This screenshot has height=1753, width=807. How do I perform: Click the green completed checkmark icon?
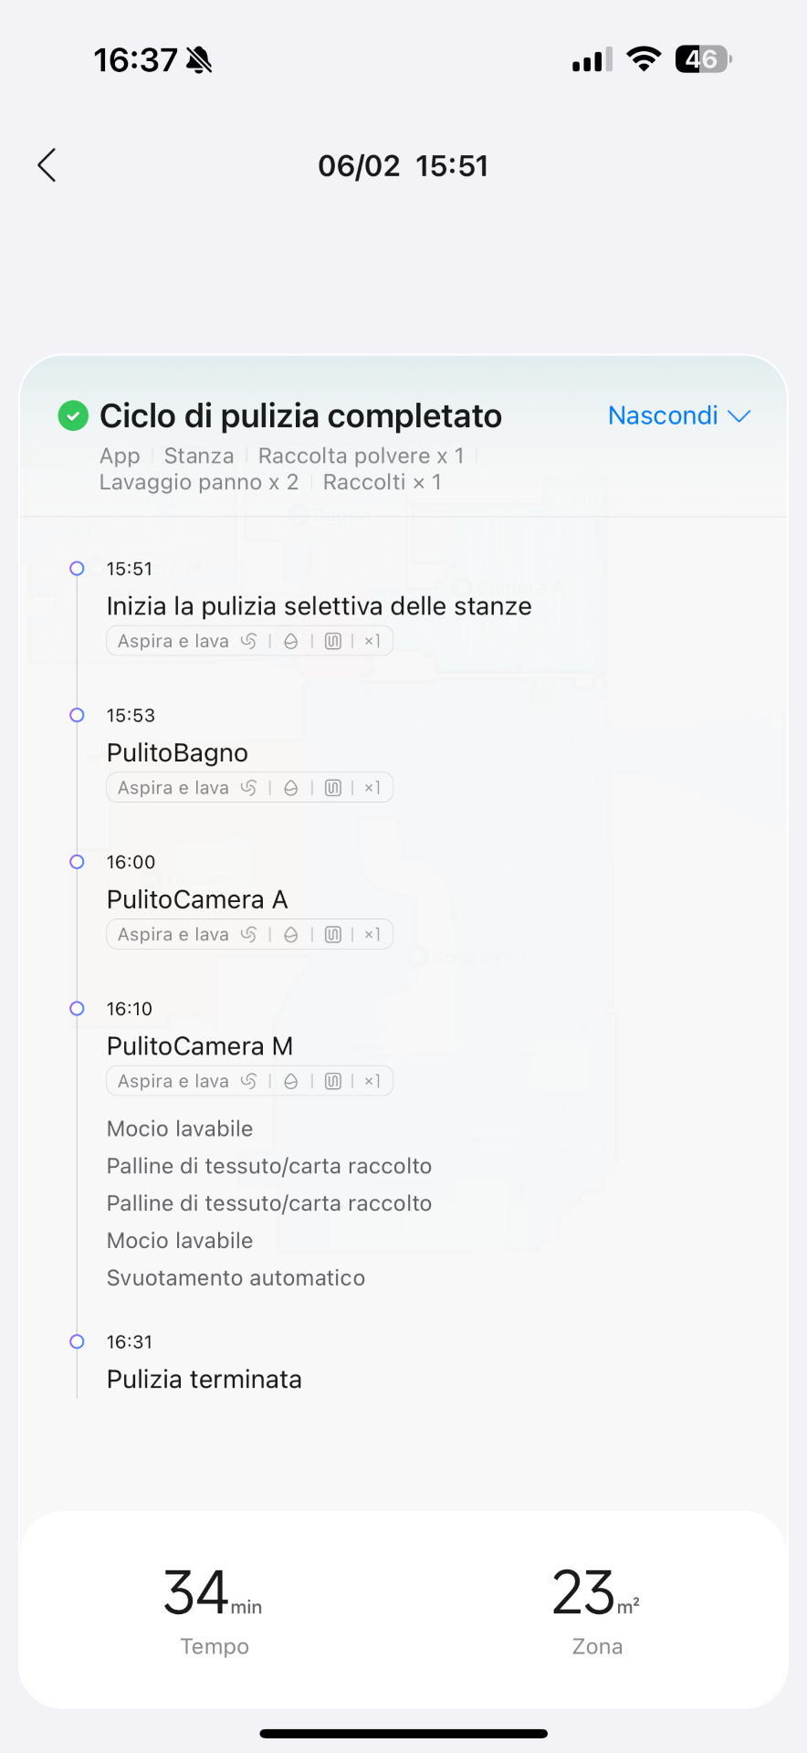(x=73, y=415)
